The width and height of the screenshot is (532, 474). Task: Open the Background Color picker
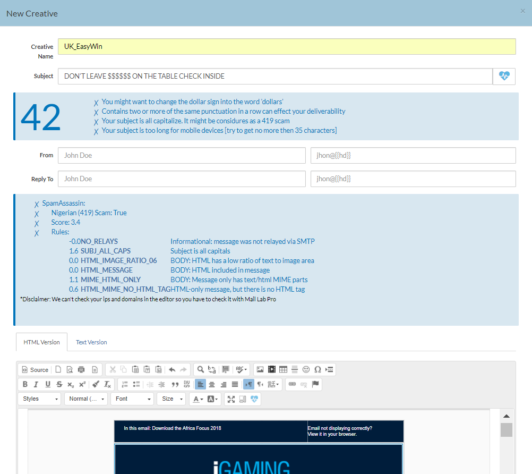click(212, 399)
